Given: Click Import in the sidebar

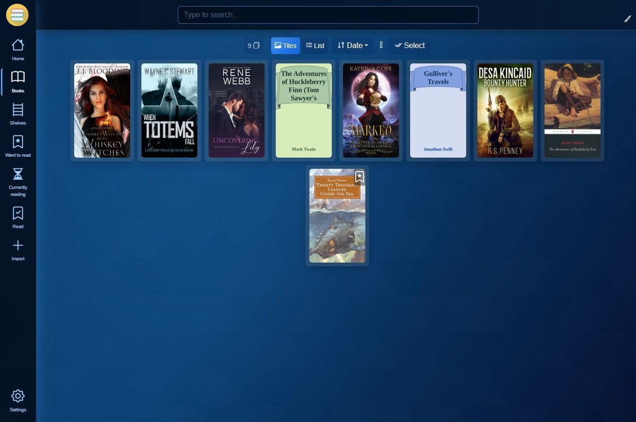Looking at the screenshot, I should 18,250.
